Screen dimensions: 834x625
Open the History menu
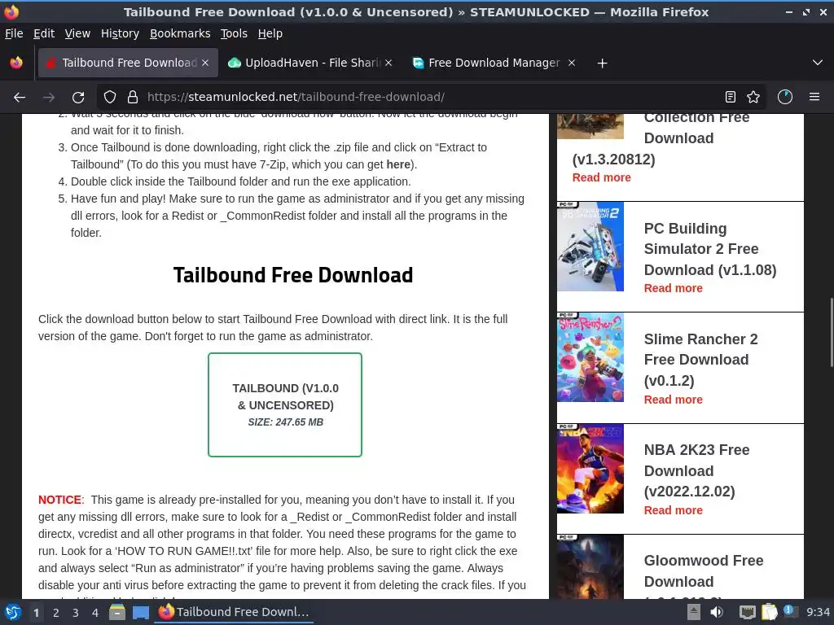(121, 33)
